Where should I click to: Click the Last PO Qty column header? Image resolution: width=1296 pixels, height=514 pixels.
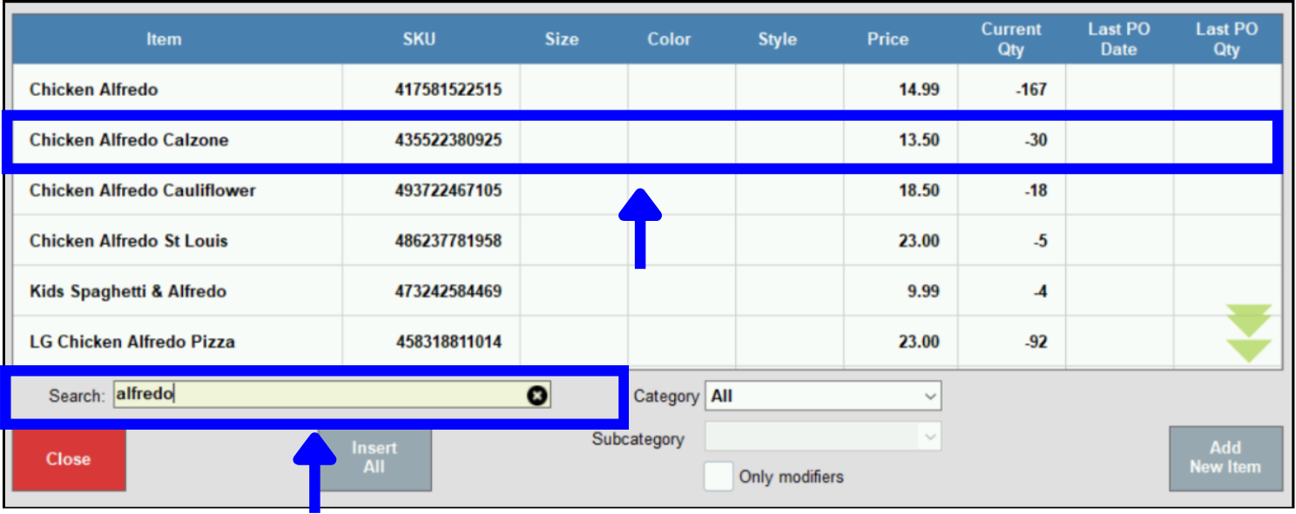click(x=1226, y=39)
